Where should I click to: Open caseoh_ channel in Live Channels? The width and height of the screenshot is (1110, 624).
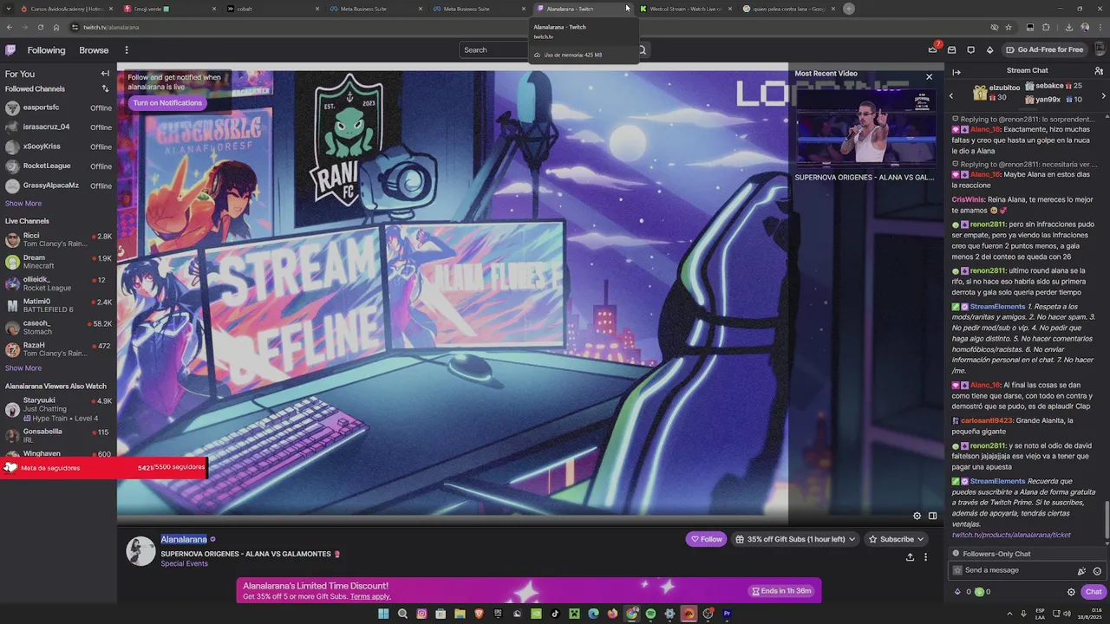click(58, 328)
